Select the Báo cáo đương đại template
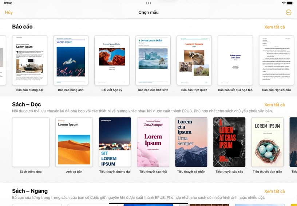The image size is (297, 206). point(29,60)
